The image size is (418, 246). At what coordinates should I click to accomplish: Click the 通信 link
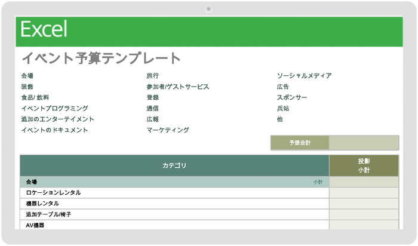tap(152, 108)
